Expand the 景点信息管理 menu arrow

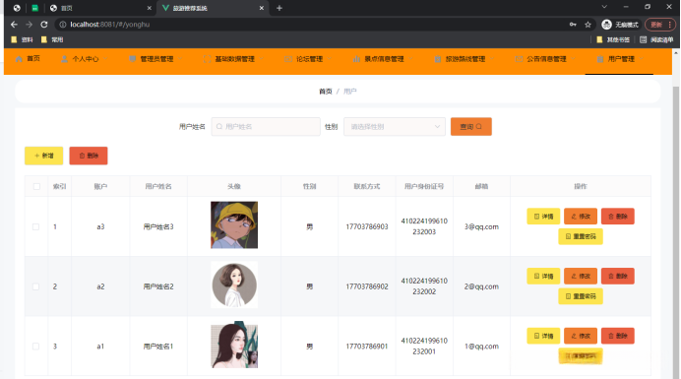410,59
